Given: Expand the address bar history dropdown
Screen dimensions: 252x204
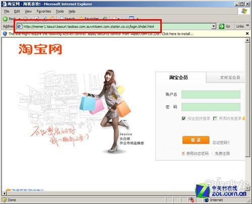Looking at the screenshot, I should point(214,26).
